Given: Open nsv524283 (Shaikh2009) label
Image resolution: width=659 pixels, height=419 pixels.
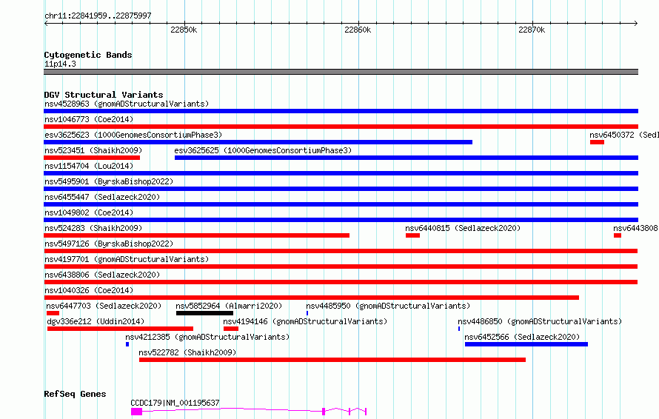Looking at the screenshot, I should click(x=93, y=228).
